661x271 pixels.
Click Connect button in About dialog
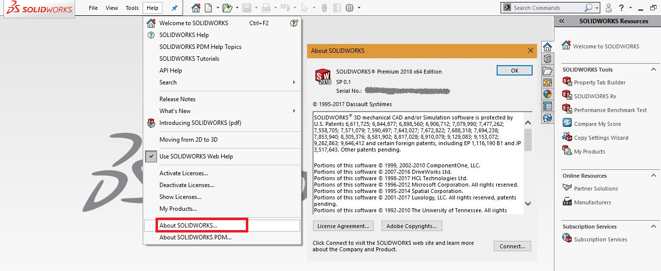(512, 246)
